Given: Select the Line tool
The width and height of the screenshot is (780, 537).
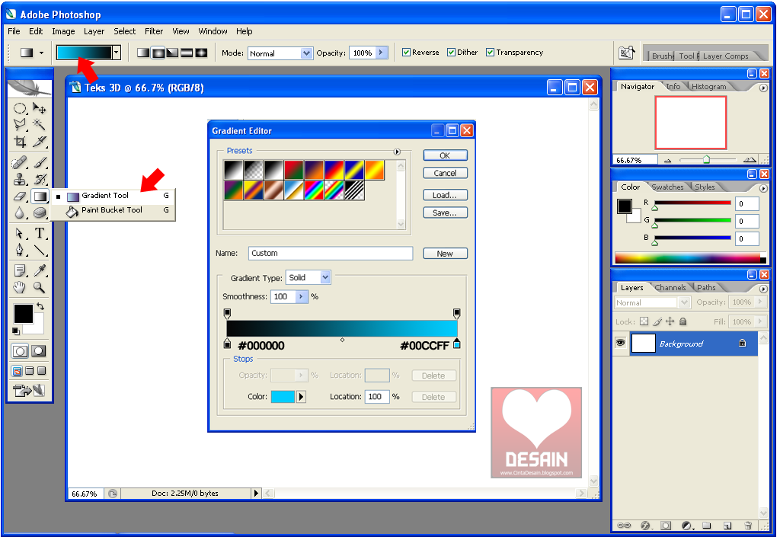Looking at the screenshot, I should (40, 250).
